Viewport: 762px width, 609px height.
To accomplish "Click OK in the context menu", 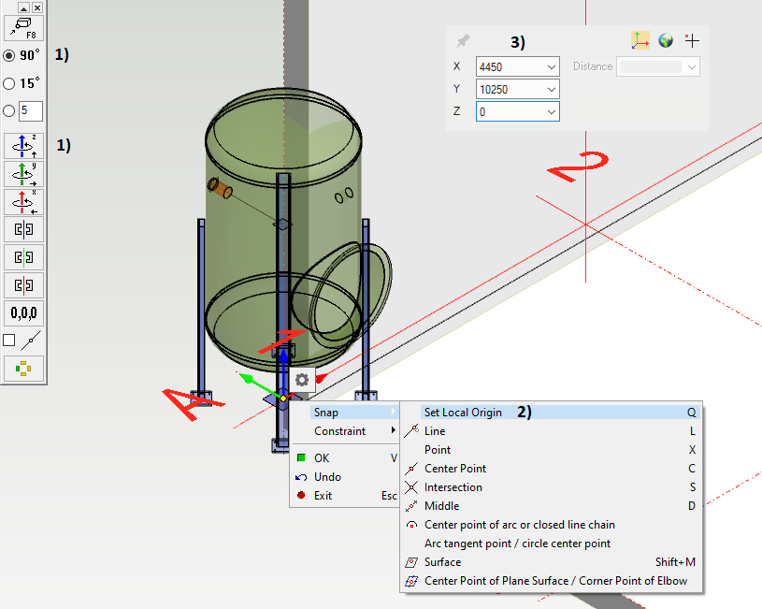I will click(322, 458).
